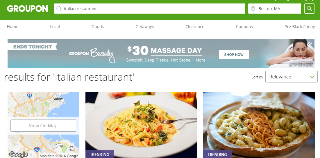
Task: Click the View On Map button
Action: (43, 126)
